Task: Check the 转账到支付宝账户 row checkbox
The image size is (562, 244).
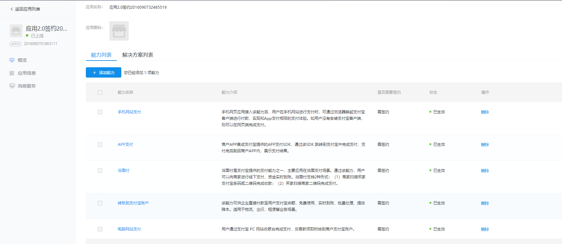Action: 100,203
